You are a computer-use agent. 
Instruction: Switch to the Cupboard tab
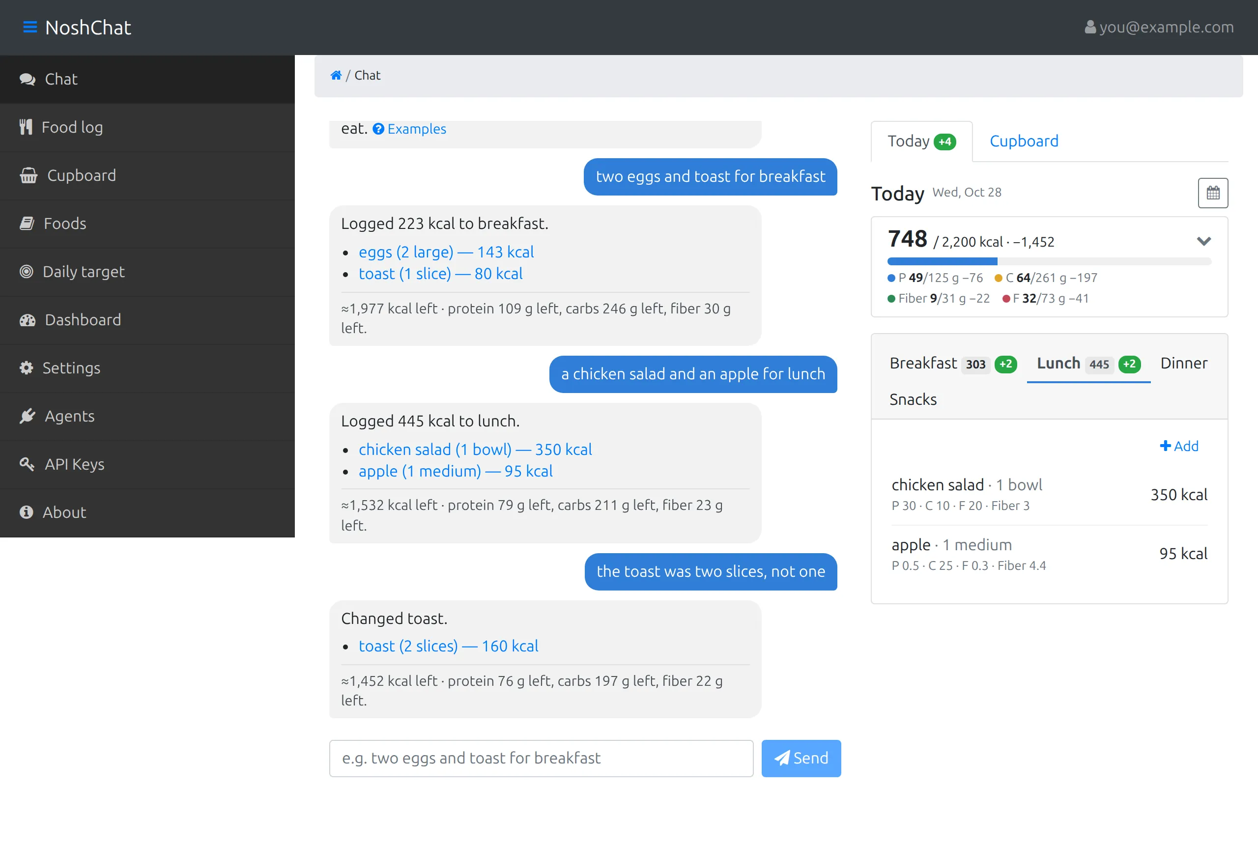1024,141
